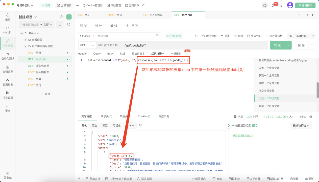
Task: Click the next tab right arrow
Action: click(x=313, y=15)
